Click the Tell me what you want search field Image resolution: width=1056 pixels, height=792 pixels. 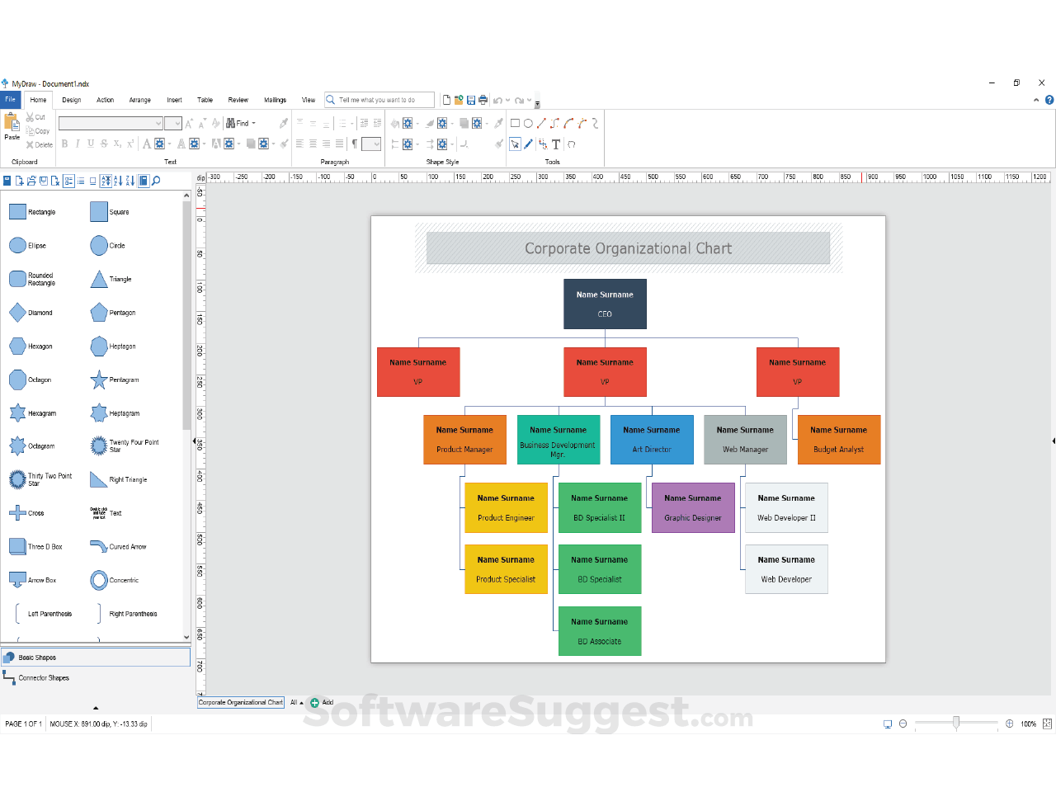coord(379,100)
